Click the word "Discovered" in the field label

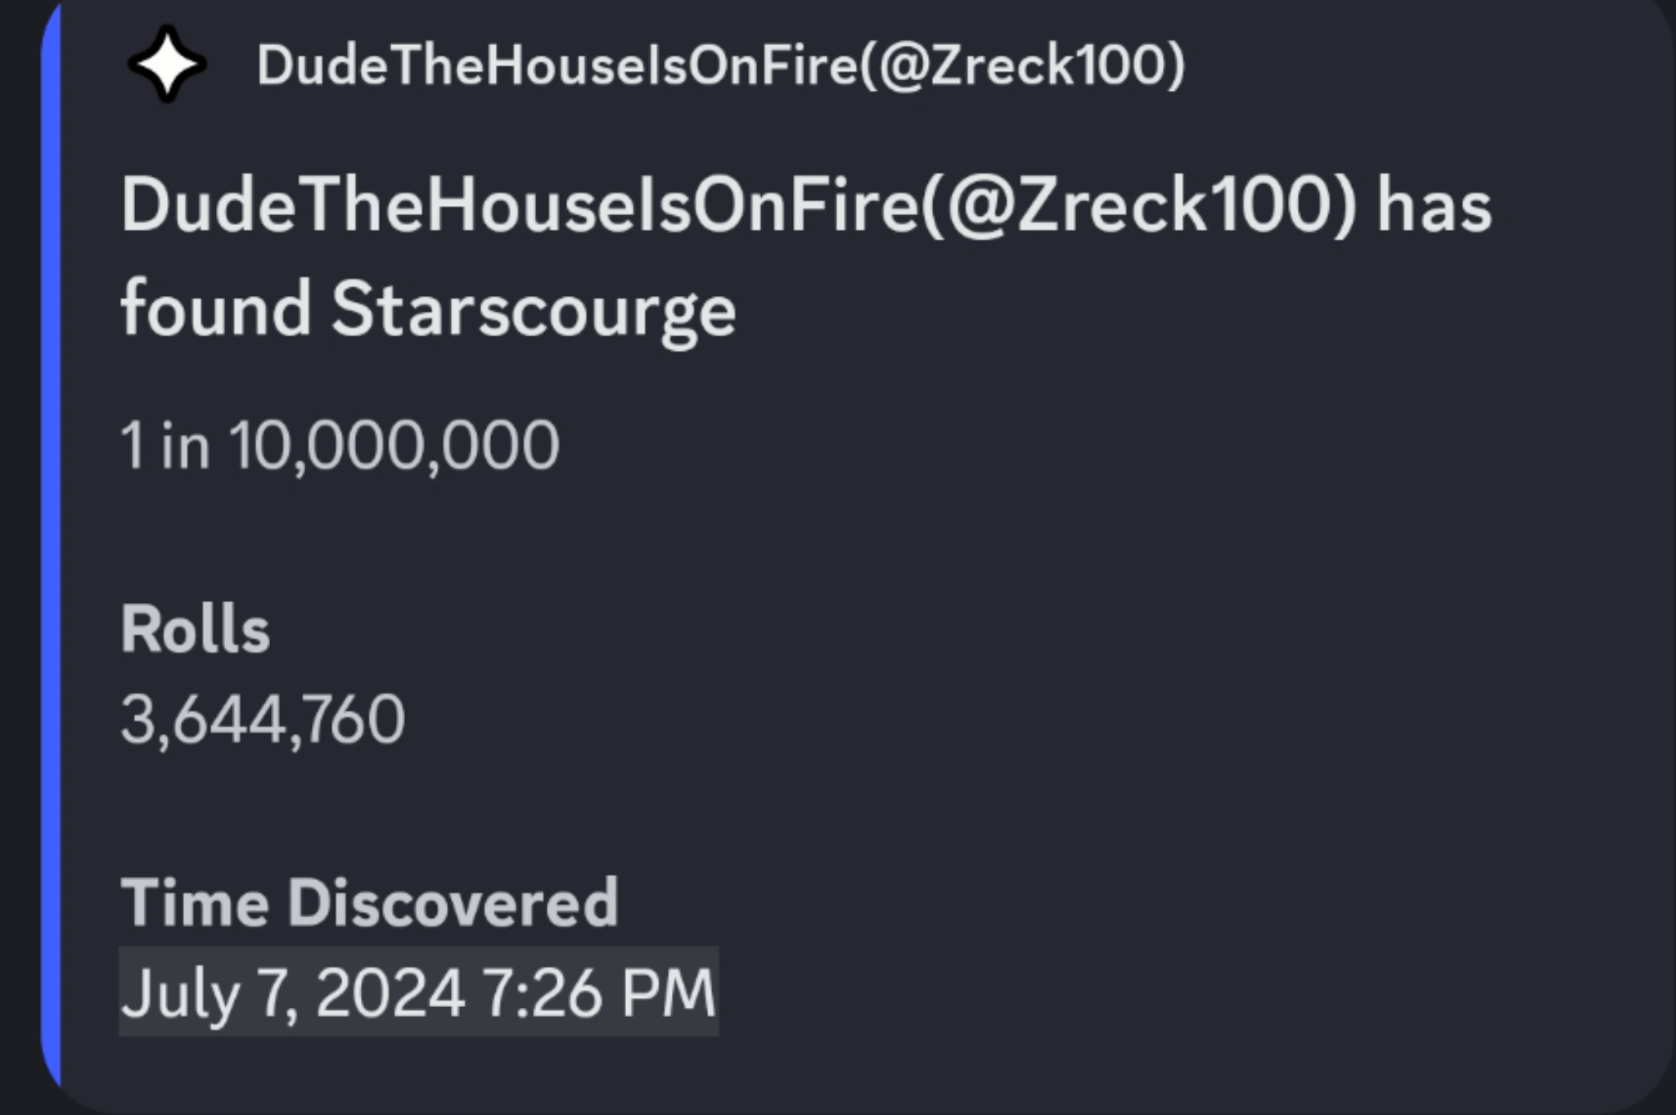point(453,903)
